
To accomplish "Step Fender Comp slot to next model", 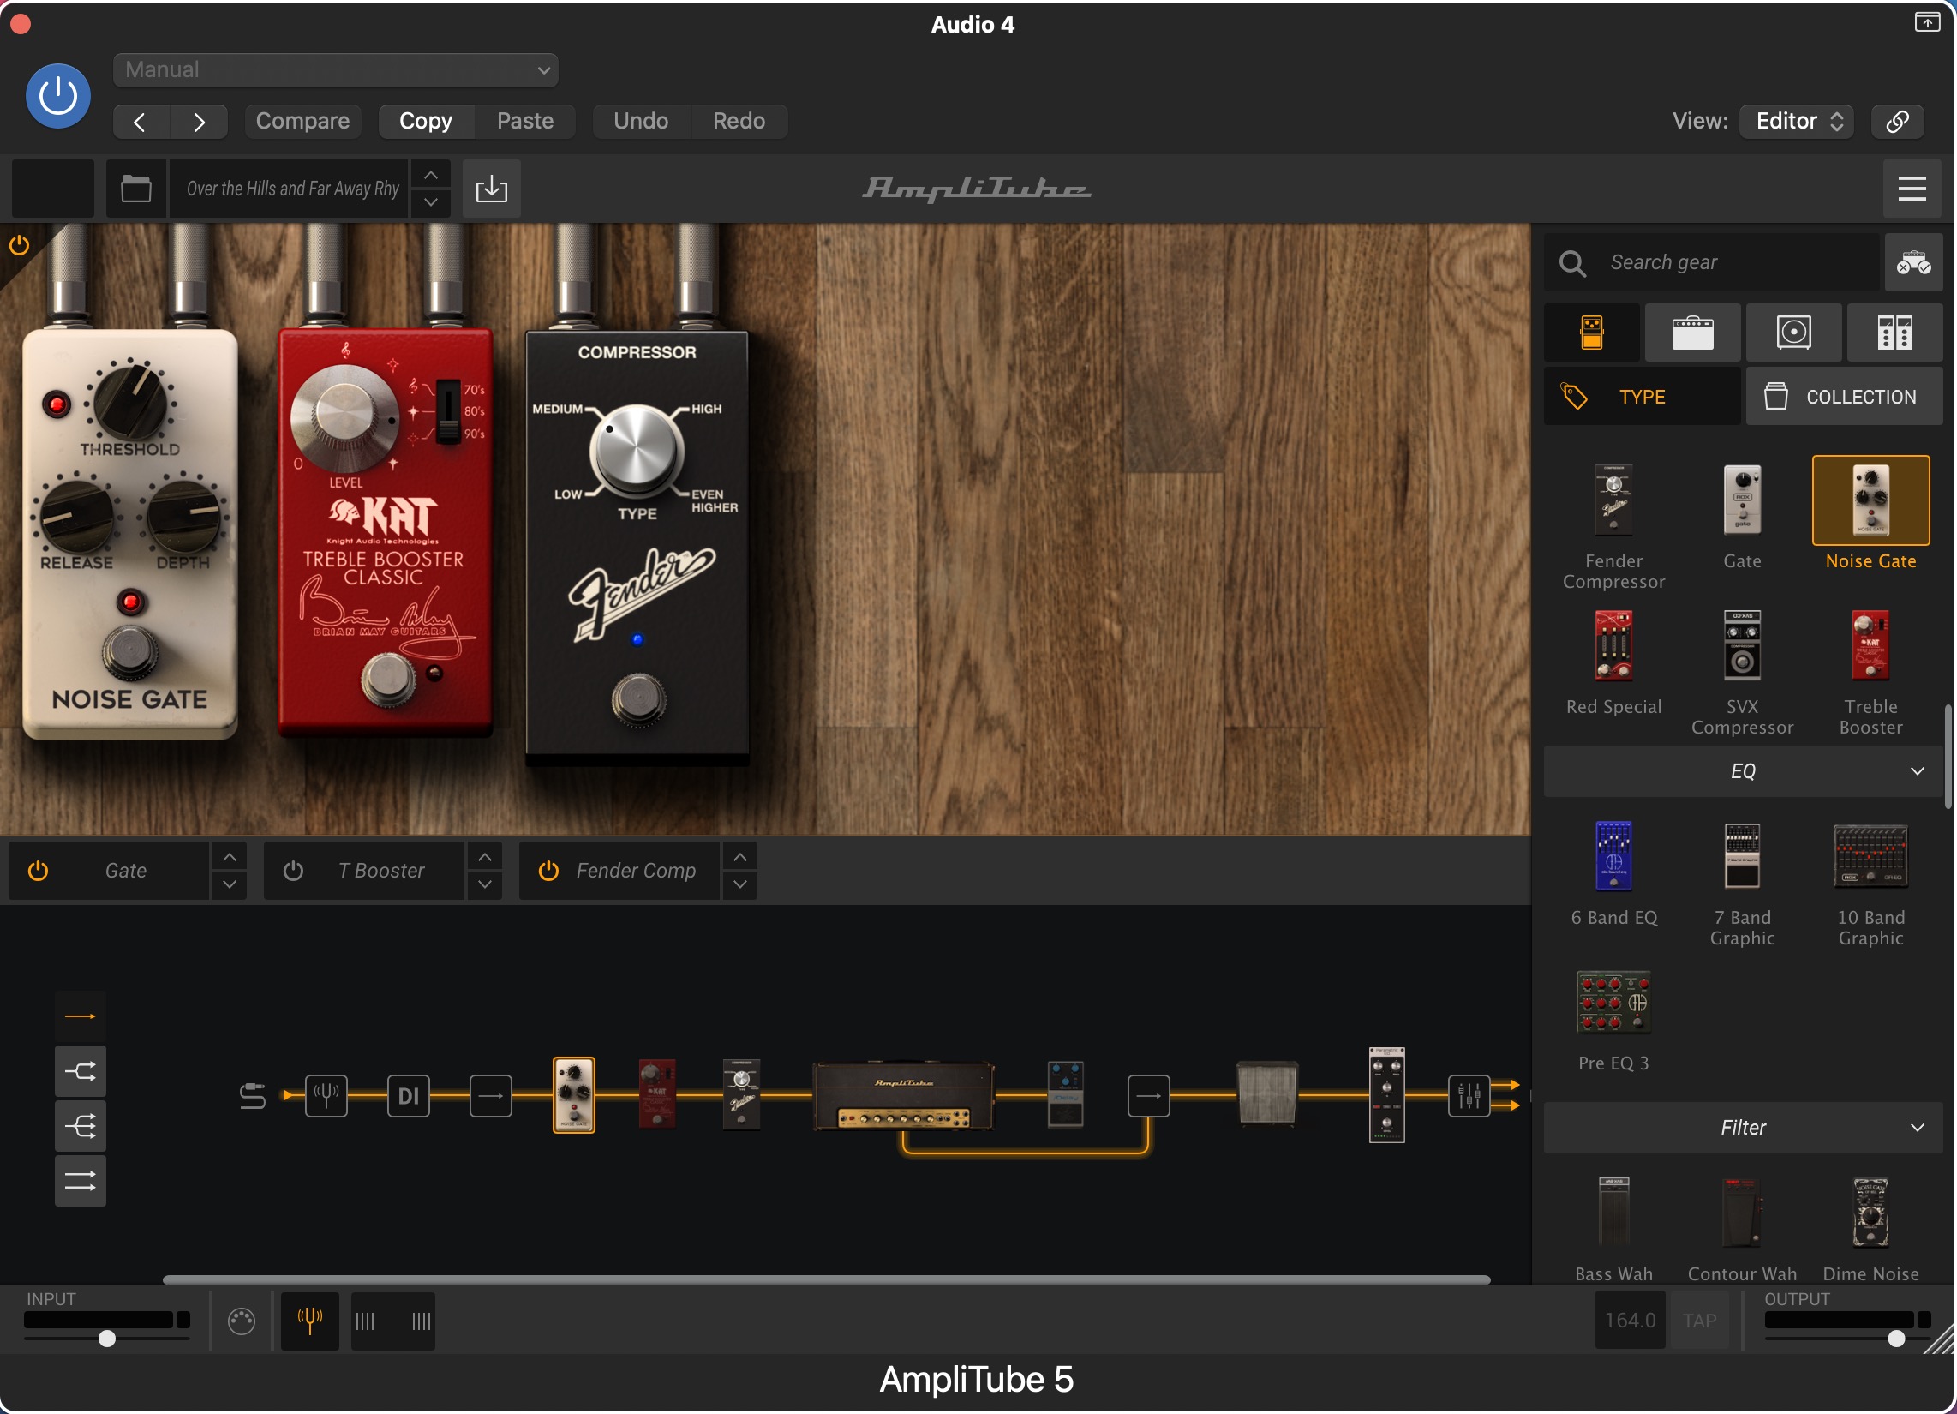I will [x=740, y=886].
